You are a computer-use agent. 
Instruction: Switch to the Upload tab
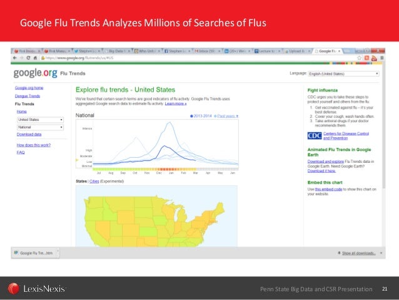coord(296,51)
